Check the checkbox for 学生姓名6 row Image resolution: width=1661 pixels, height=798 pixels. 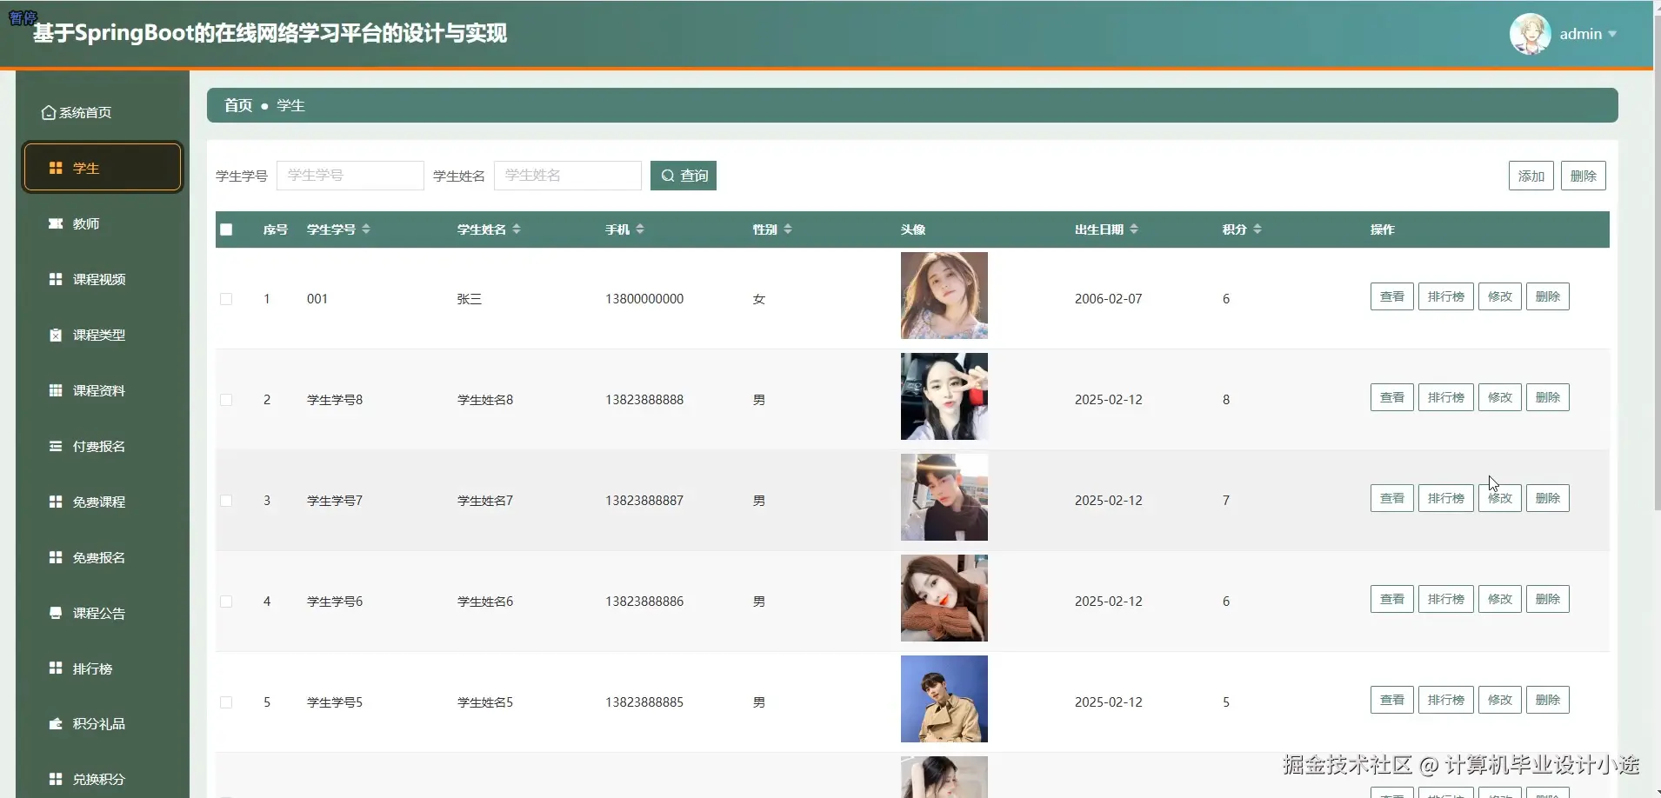[x=226, y=602]
